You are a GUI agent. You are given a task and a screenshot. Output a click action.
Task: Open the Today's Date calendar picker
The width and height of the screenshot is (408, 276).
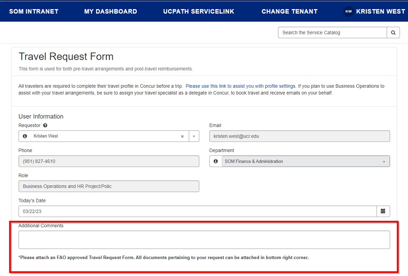point(383,211)
